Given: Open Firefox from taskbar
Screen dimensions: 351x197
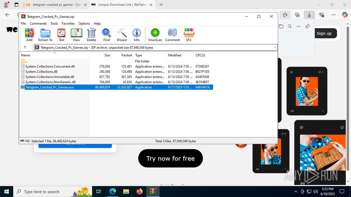Looking at the screenshot, I should tap(140, 192).
